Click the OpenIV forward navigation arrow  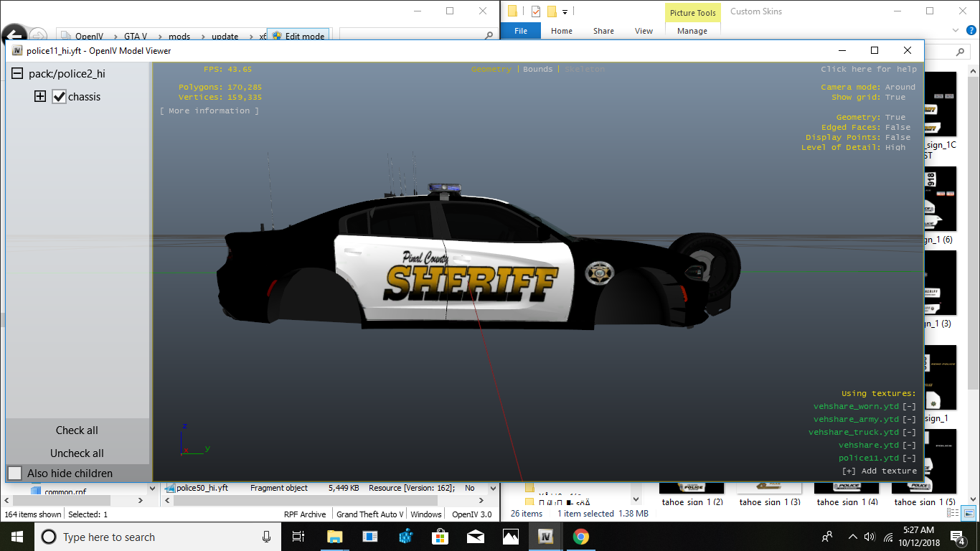pyautogui.click(x=38, y=35)
